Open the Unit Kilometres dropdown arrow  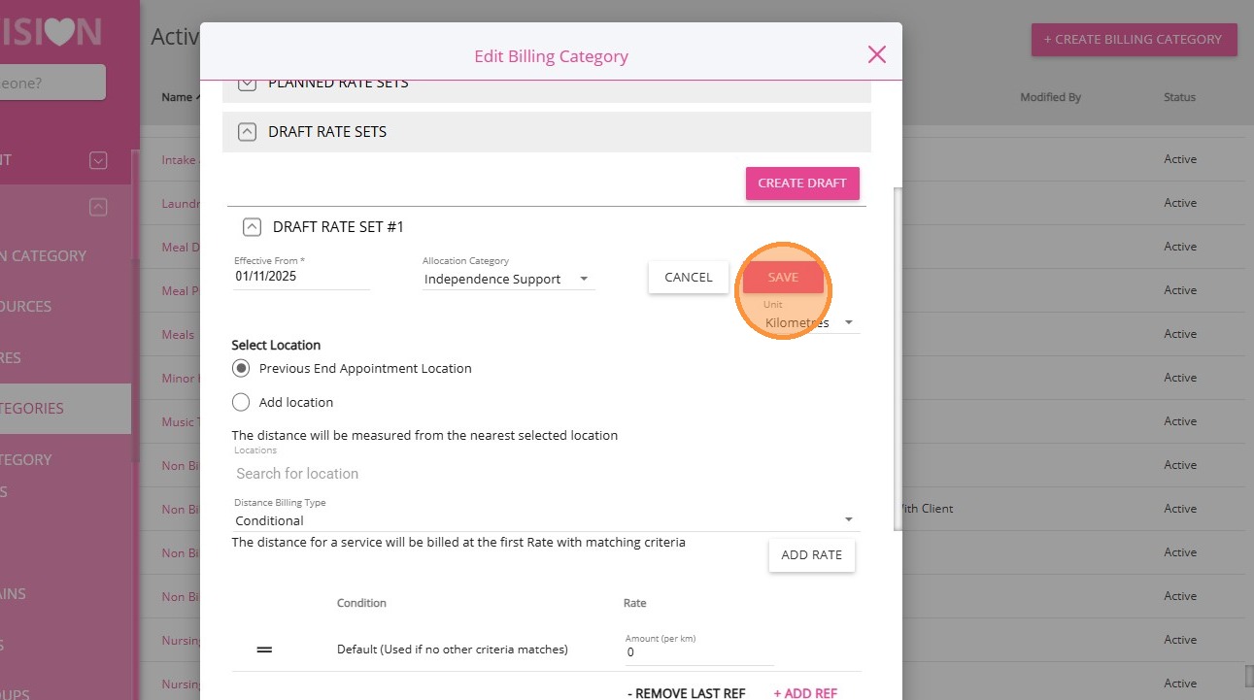coord(849,322)
